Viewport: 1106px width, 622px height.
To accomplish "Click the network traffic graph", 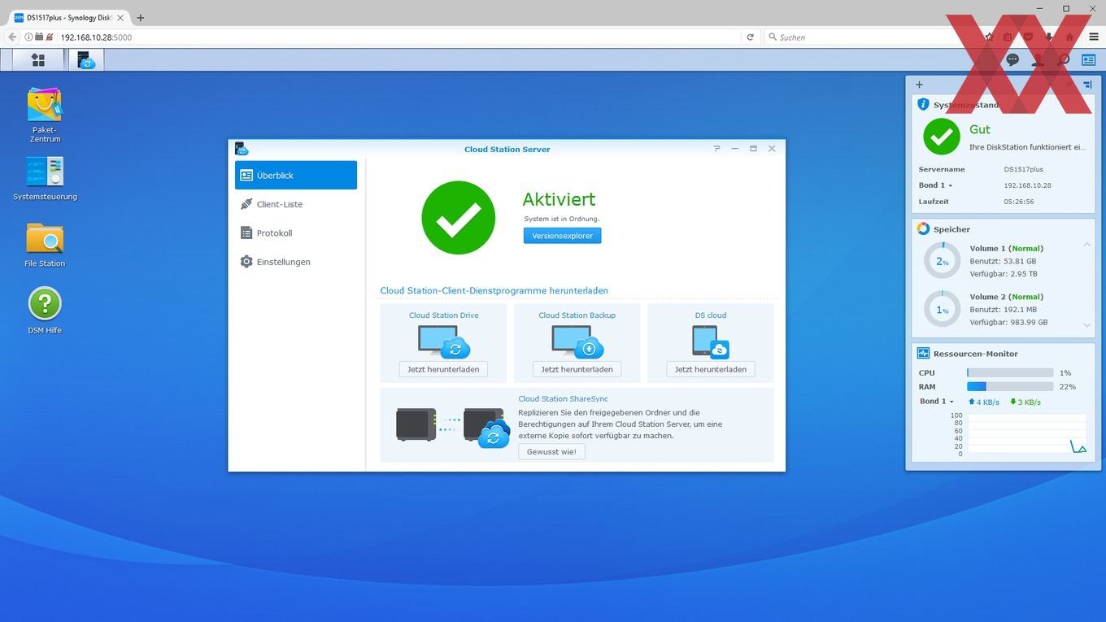I will pos(1027,434).
